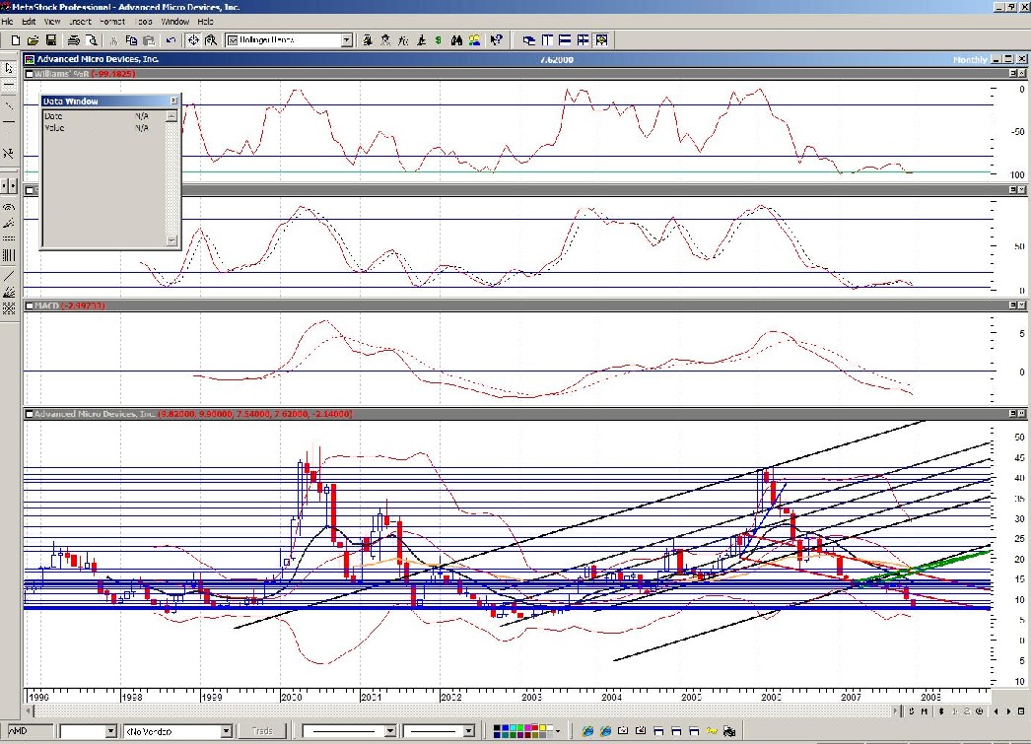
Task: Open Print Preview from the toolbar
Action: point(92,40)
